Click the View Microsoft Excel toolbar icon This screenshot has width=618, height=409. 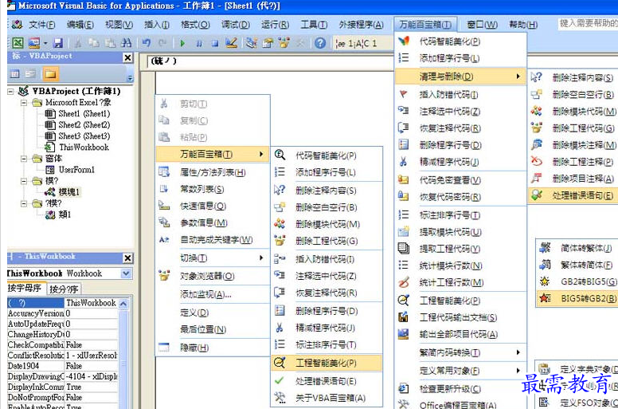click(x=18, y=42)
